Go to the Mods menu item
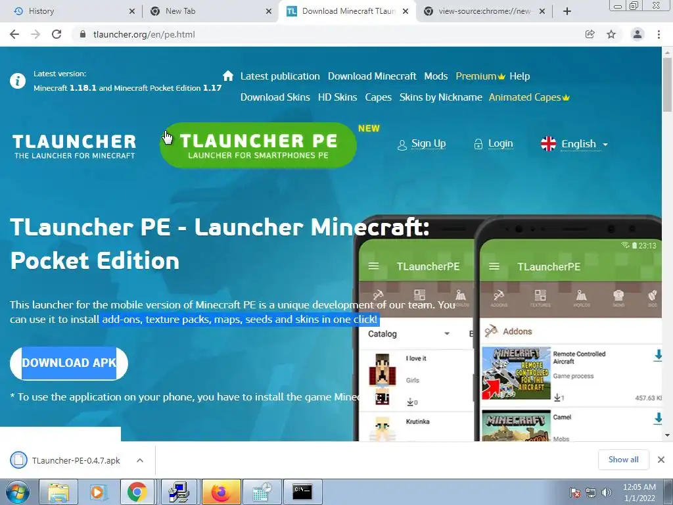673x505 pixels. pyautogui.click(x=436, y=76)
